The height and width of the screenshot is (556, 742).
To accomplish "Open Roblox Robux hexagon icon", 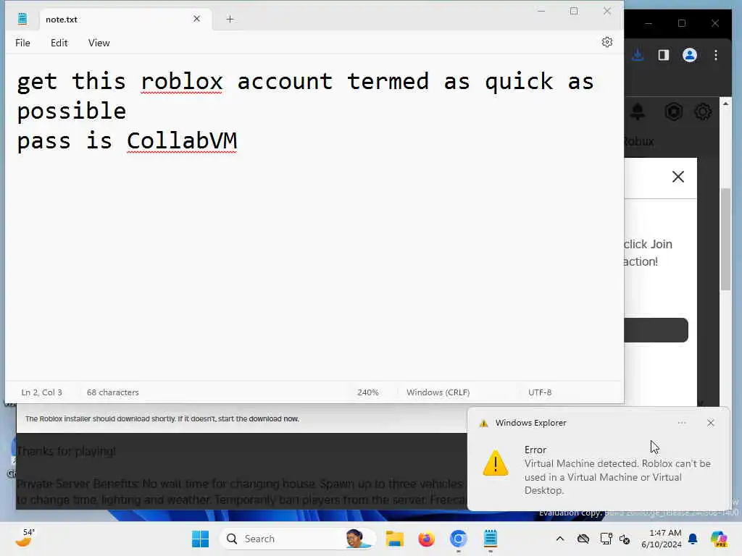I will (x=673, y=112).
